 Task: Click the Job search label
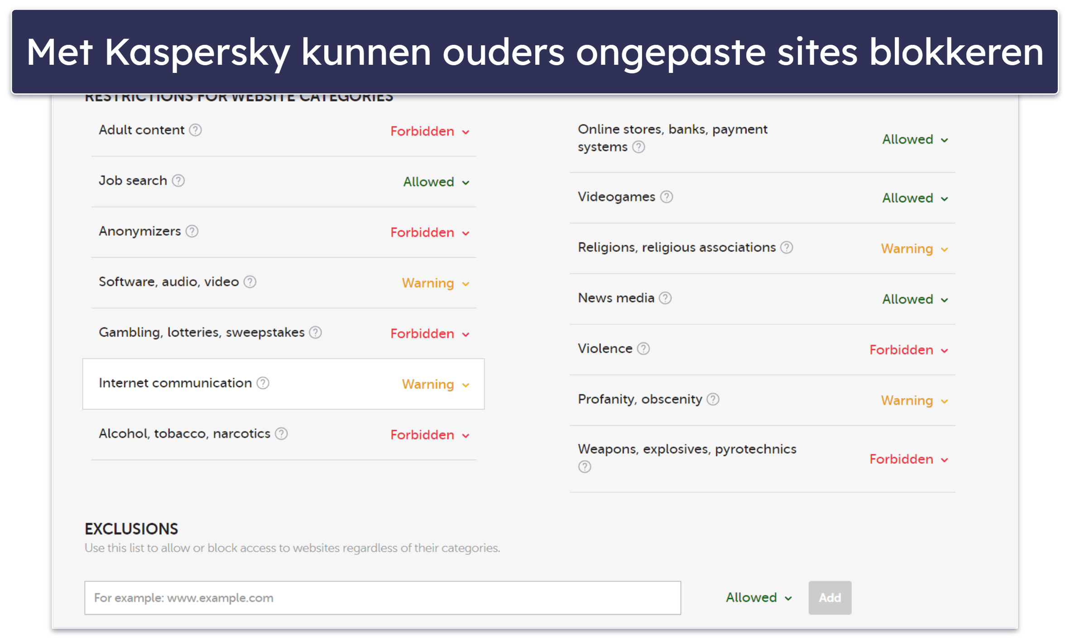point(133,181)
